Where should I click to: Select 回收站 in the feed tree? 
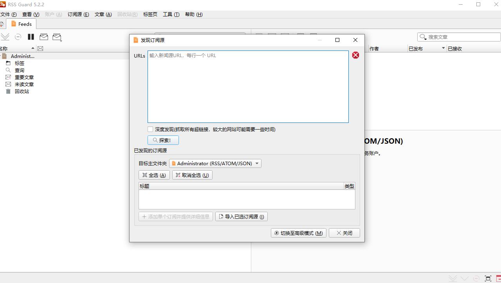(22, 91)
